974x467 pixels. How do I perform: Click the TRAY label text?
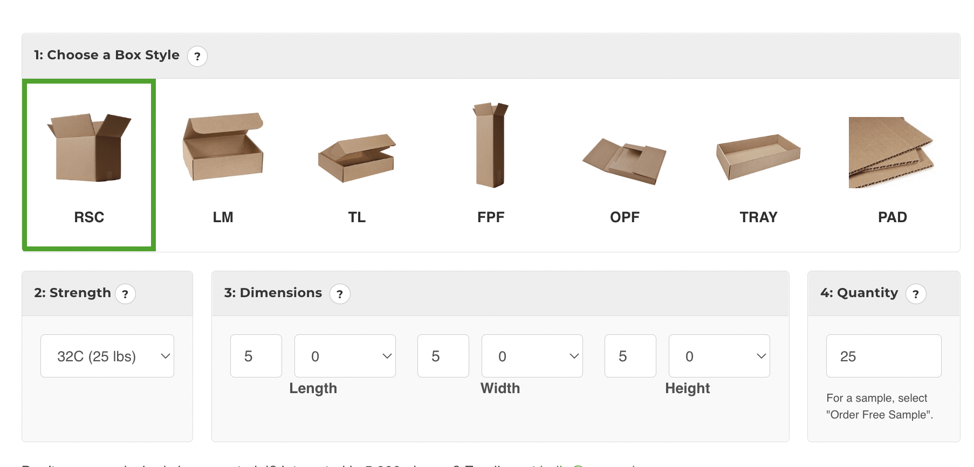tap(758, 217)
